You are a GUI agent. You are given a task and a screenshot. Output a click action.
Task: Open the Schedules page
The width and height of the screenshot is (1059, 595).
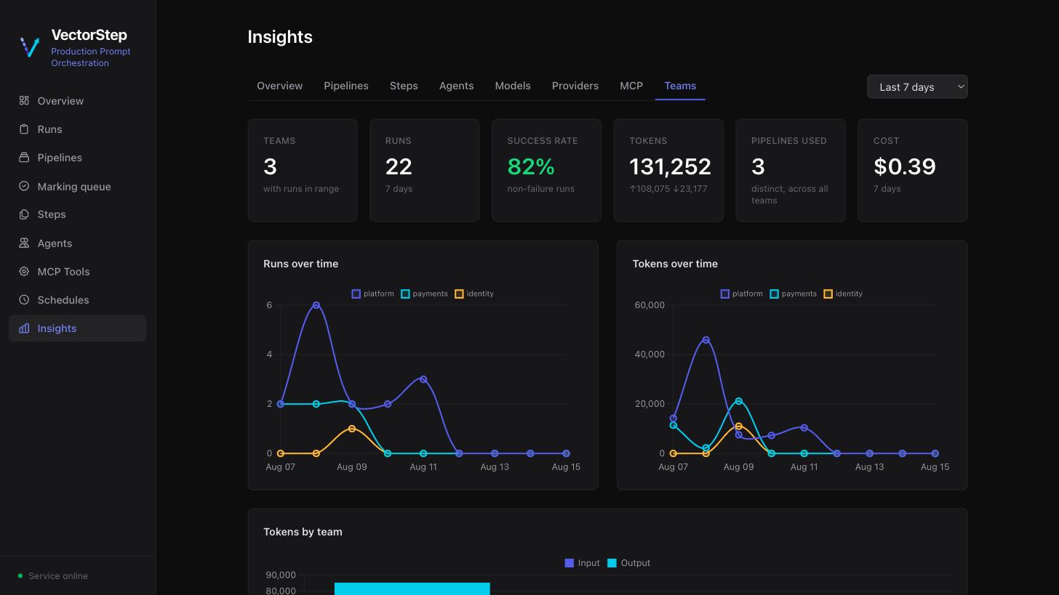point(77,299)
